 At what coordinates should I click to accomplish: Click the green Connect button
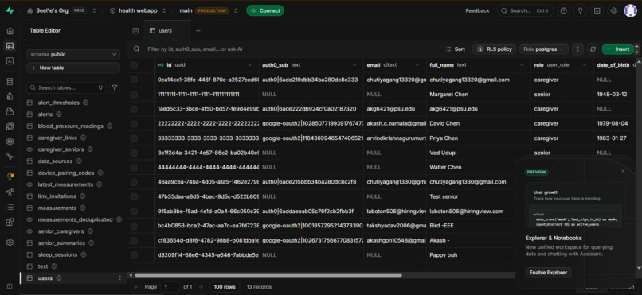(x=265, y=10)
